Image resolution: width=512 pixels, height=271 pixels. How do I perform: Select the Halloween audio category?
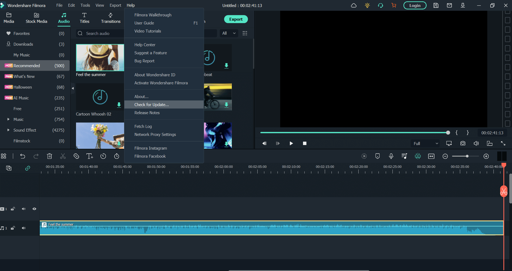pos(35,87)
